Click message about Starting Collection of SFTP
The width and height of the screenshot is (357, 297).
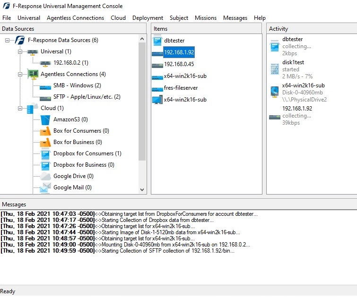click(117, 251)
